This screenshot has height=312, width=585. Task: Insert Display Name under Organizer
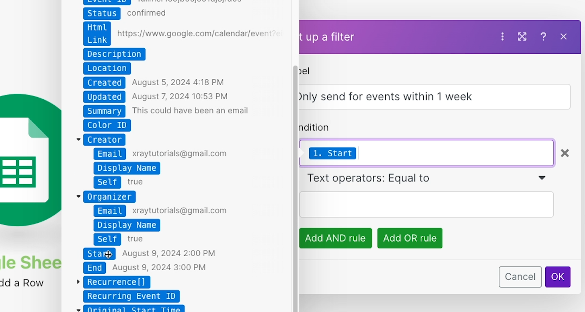click(x=127, y=225)
